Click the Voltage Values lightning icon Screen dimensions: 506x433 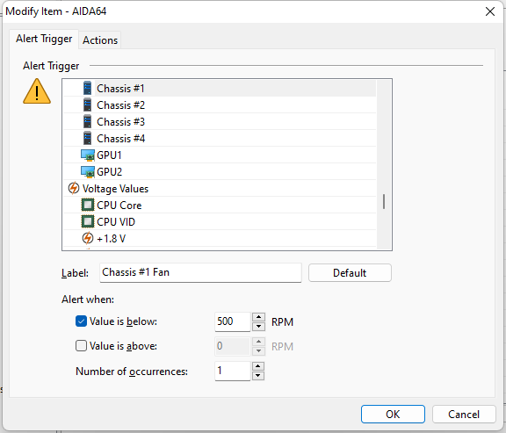click(74, 188)
